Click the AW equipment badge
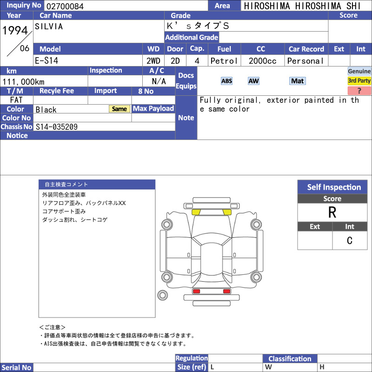The width and height of the screenshot is (372, 372). point(253,81)
